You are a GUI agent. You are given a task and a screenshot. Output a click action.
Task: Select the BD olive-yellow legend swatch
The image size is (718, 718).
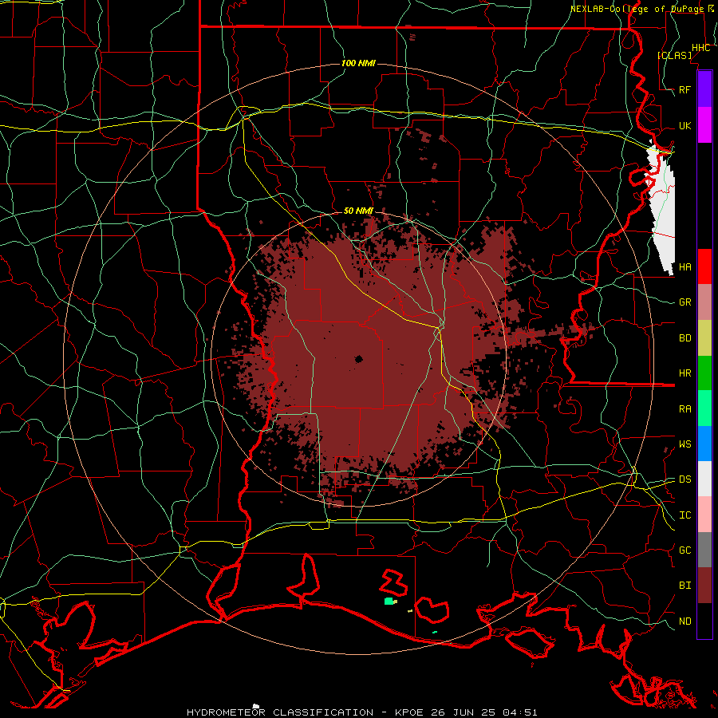tap(704, 337)
